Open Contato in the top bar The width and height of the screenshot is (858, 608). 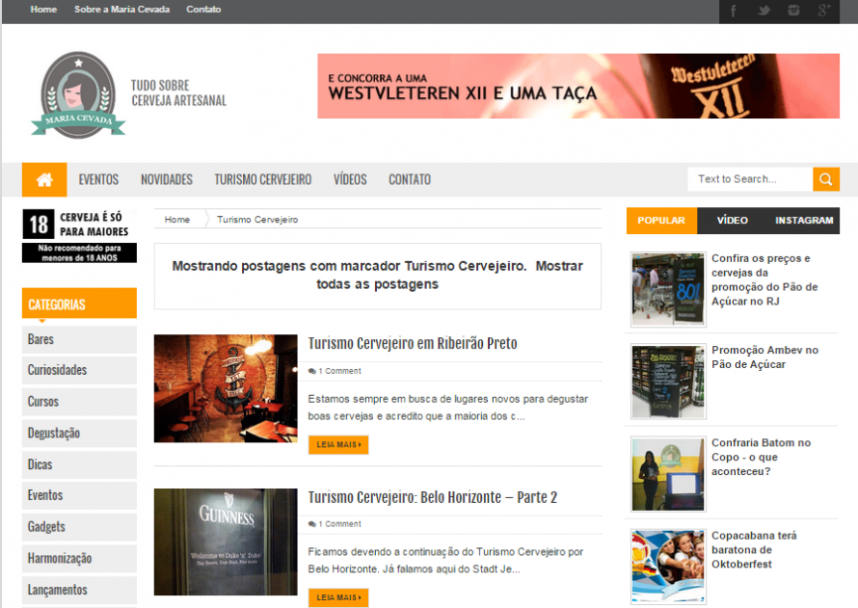click(x=203, y=10)
